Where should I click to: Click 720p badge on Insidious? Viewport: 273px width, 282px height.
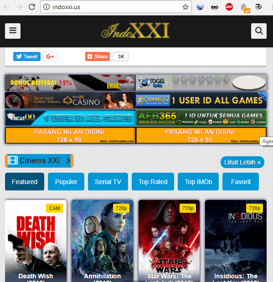point(254,208)
